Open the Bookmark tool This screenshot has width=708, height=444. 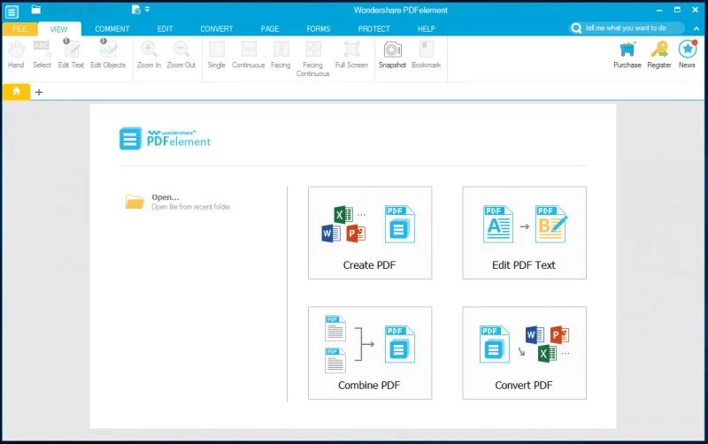pyautogui.click(x=427, y=55)
